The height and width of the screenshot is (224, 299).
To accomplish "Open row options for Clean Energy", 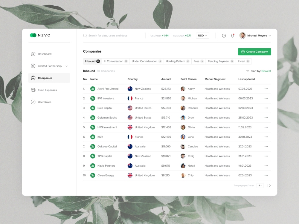I will click(266, 175).
